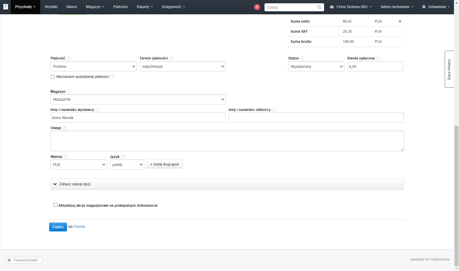Viewport: 459px width, 271px height.
Task: Click the Zapisz button
Action: [58, 227]
